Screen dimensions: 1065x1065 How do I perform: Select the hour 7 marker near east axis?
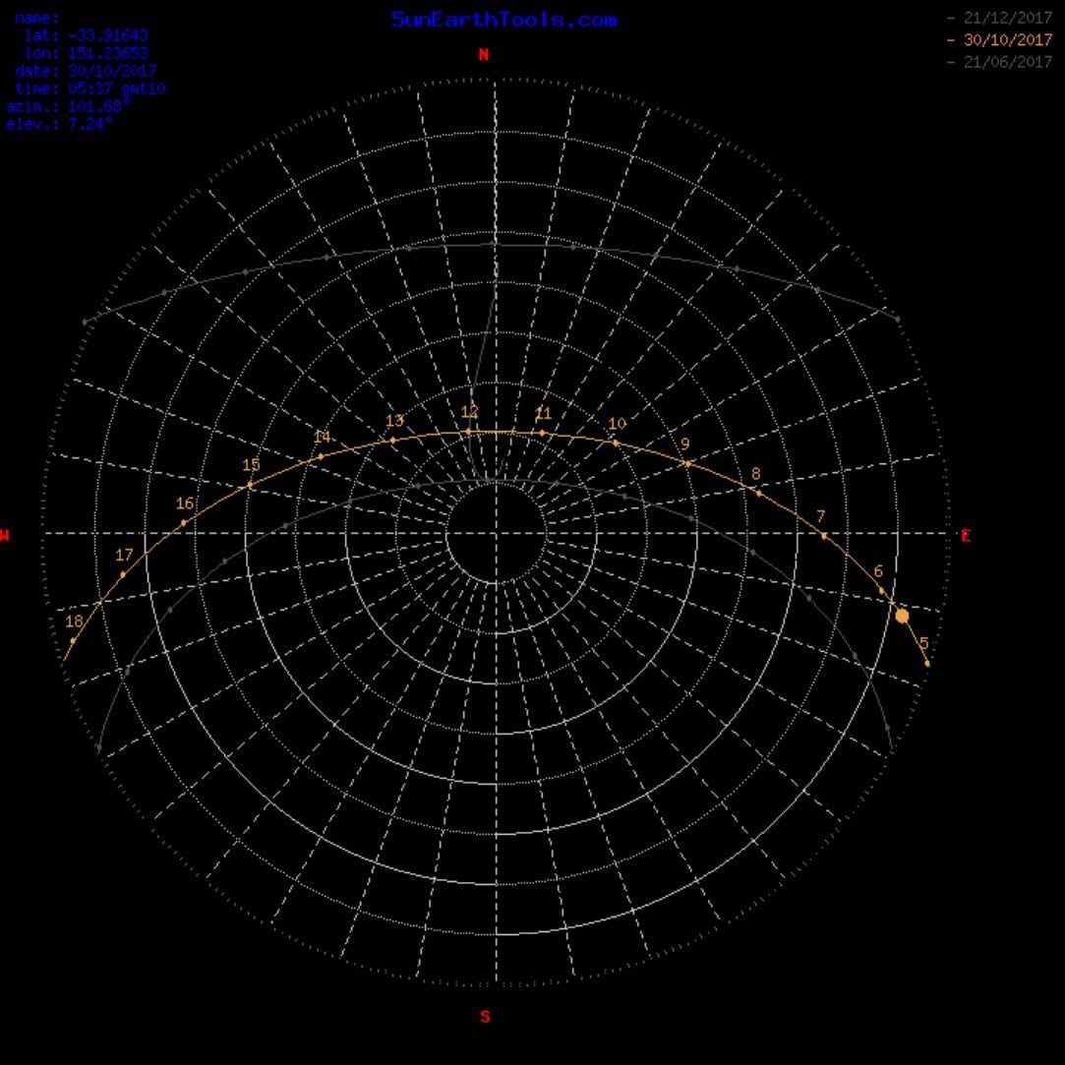[x=824, y=536]
